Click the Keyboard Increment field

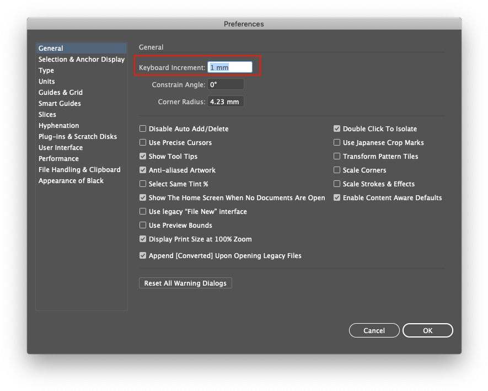point(230,67)
